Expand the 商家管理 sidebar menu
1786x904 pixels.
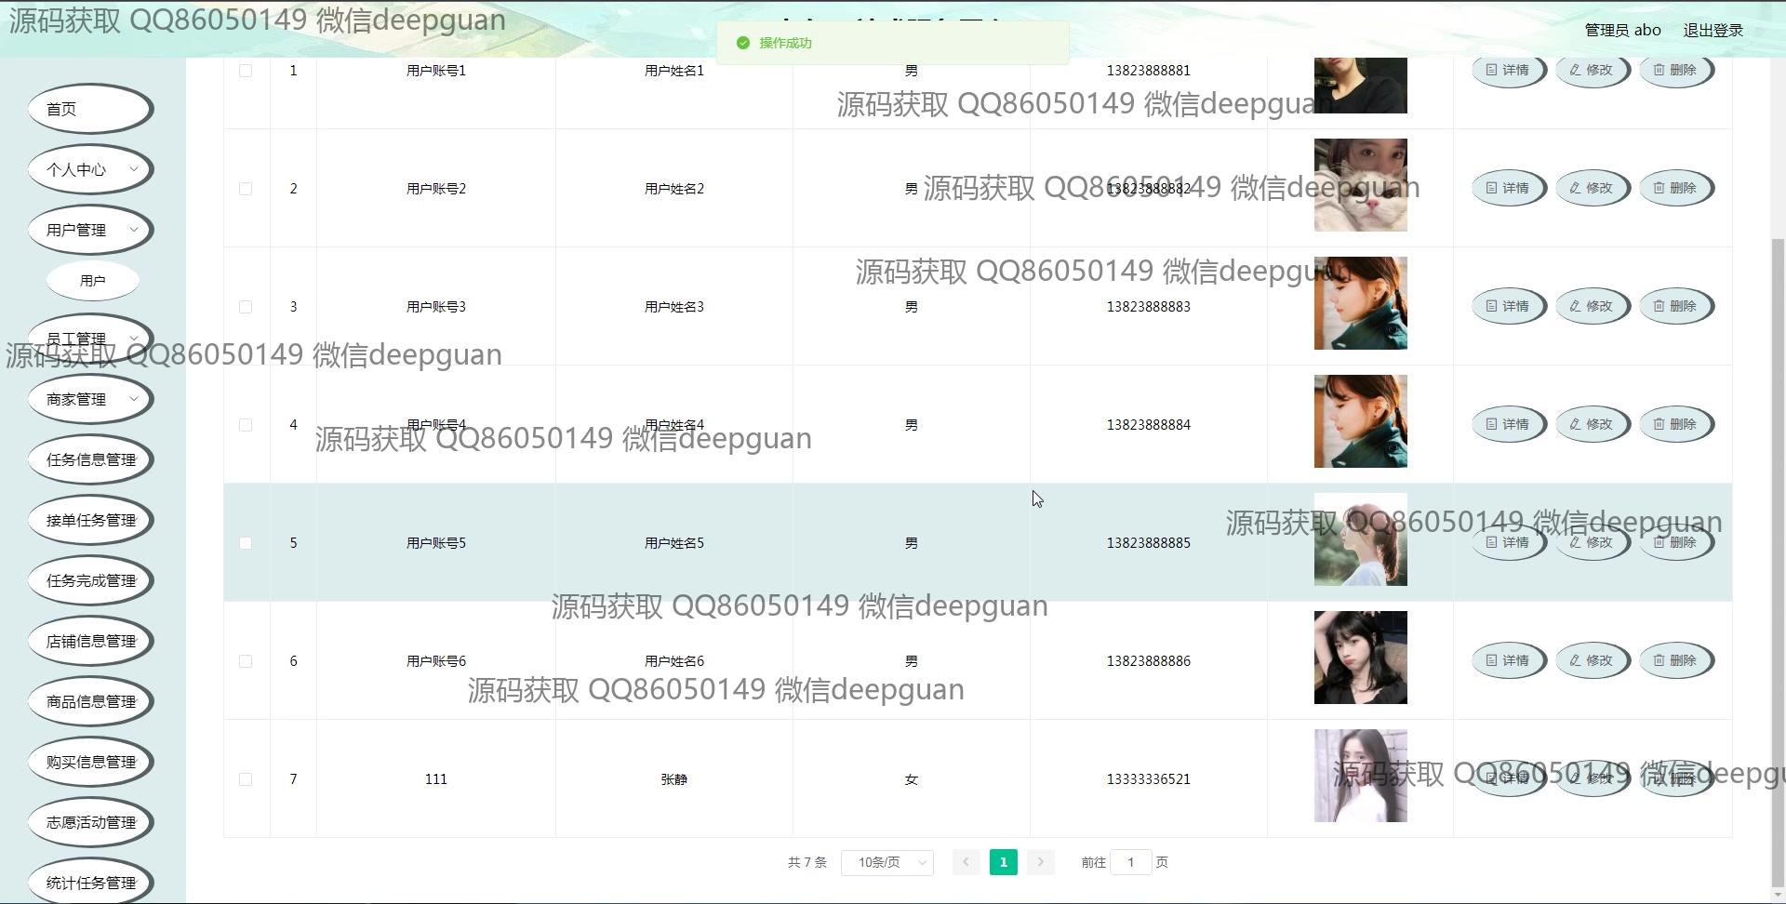coord(90,399)
